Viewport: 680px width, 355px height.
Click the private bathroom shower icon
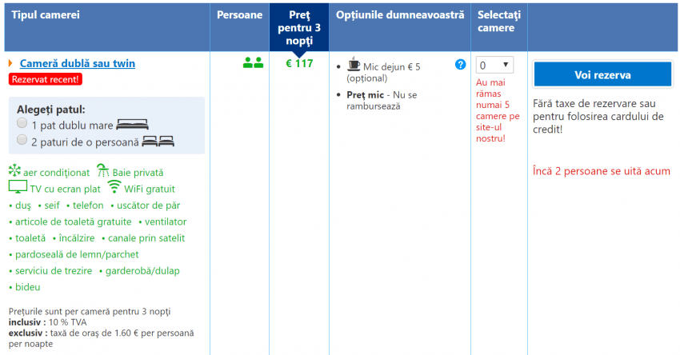103,170
